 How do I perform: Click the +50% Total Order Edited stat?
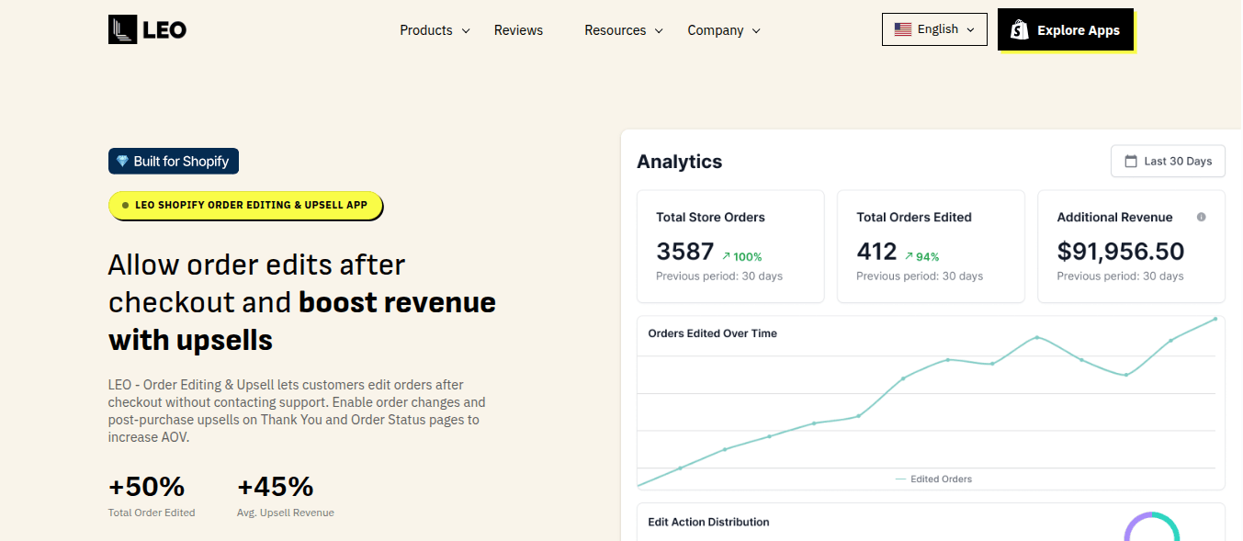click(152, 495)
